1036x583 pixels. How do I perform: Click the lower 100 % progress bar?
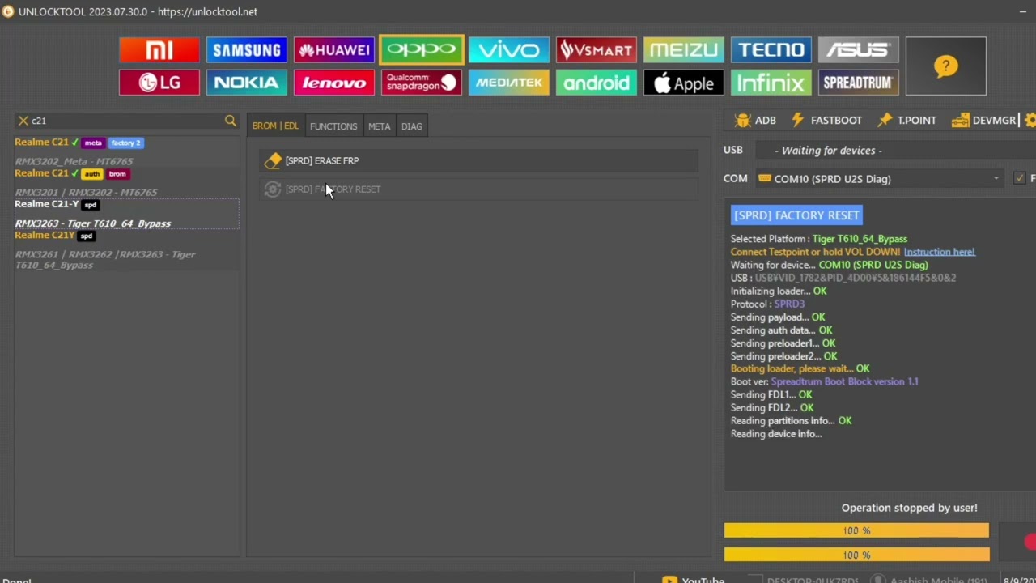[x=856, y=555]
